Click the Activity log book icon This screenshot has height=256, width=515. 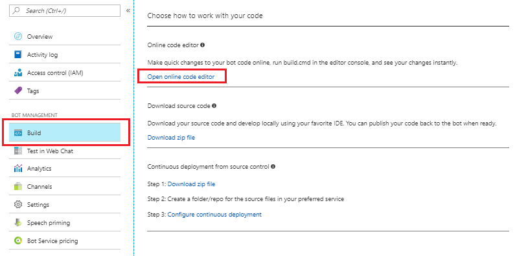click(17, 54)
